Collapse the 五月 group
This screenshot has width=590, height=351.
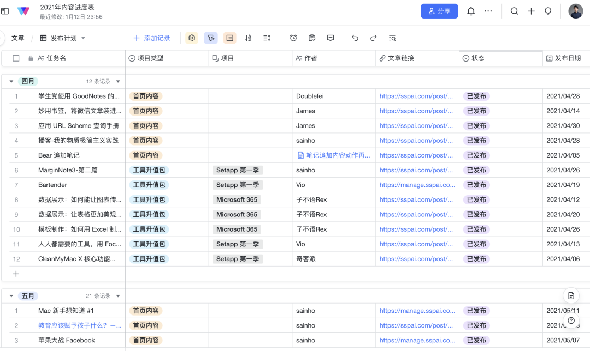coord(11,296)
